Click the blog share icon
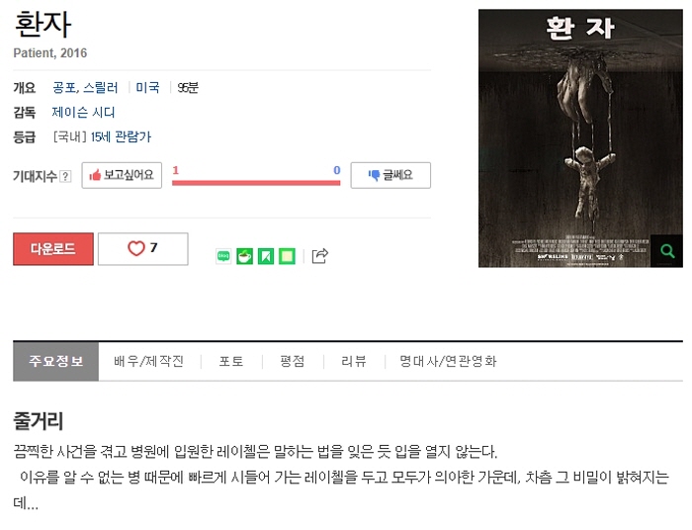Viewport: 692px width, 530px height. pyautogui.click(x=223, y=256)
